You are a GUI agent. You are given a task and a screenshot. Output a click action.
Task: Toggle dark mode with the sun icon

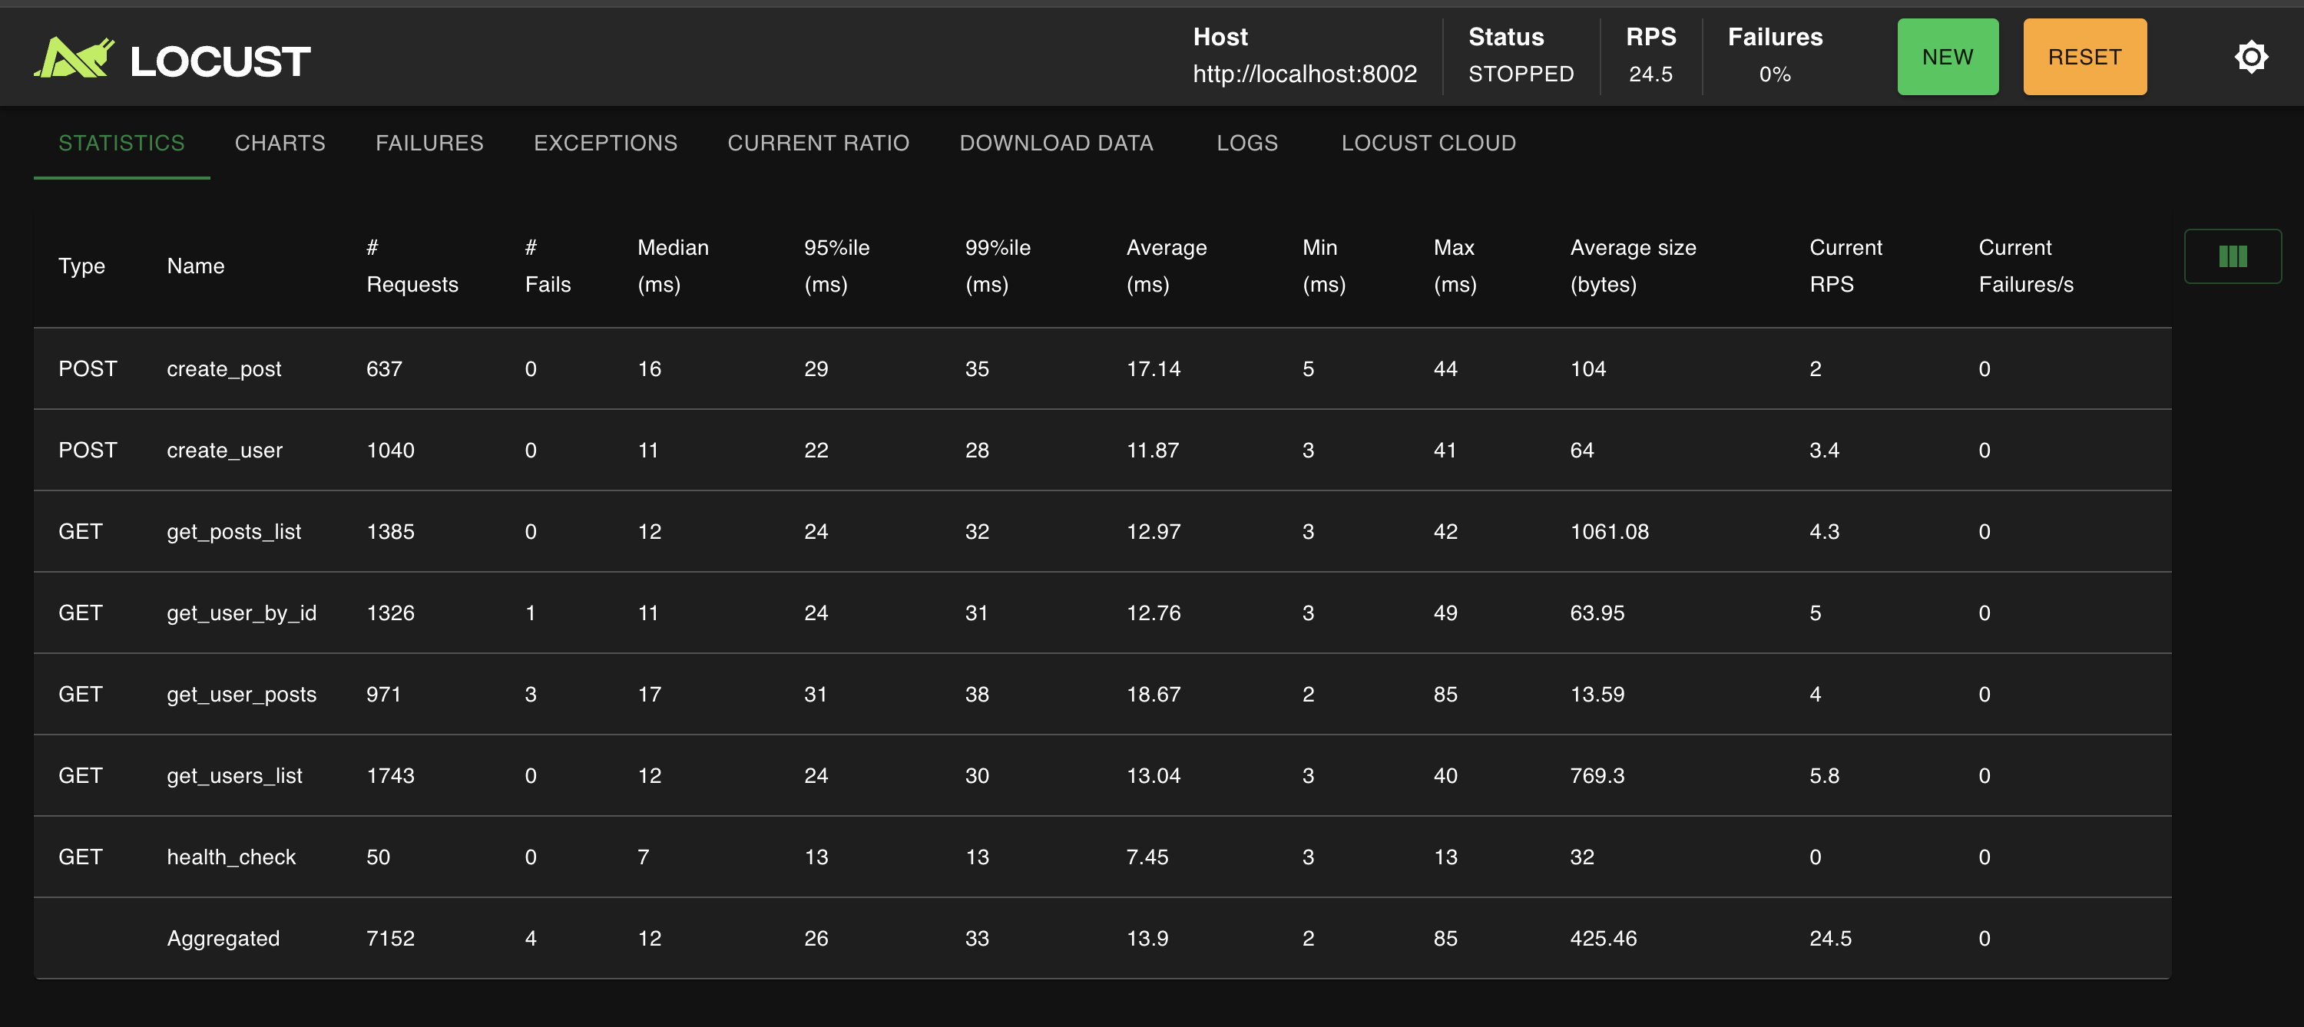(2250, 58)
